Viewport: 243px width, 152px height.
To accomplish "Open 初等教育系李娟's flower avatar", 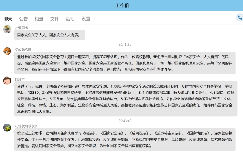I will (x=7, y=127).
